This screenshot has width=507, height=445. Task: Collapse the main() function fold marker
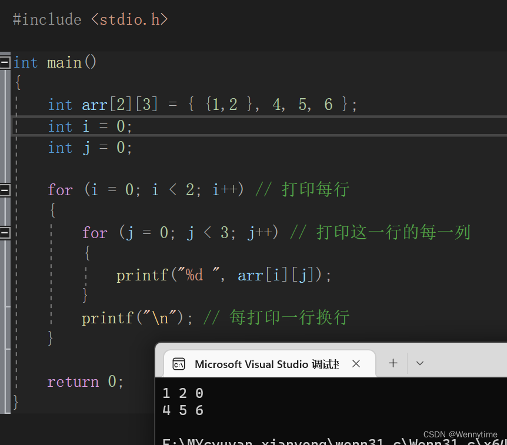coord(5,62)
